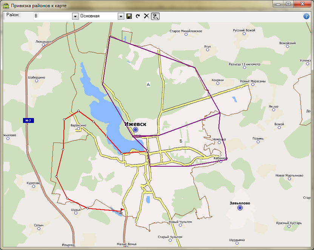The image size is (314, 250).
Task: Click the Завьялово town marker
Action: point(240,208)
